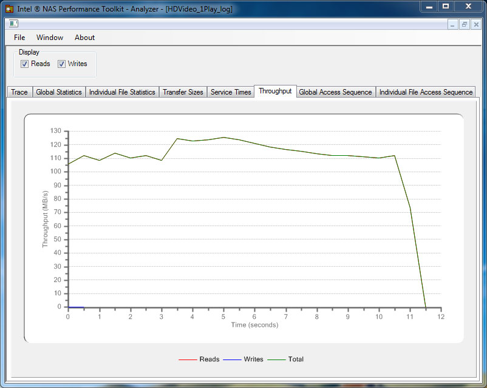Close the inner HDVideo_1Play_log document
The height and width of the screenshot is (388, 487).
[476, 24]
